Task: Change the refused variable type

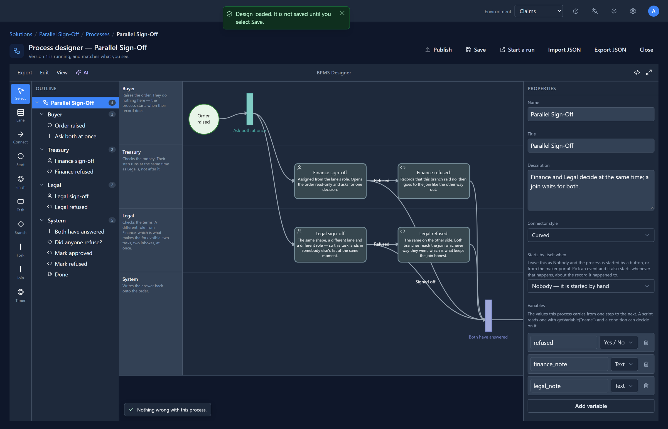Action: [618, 342]
